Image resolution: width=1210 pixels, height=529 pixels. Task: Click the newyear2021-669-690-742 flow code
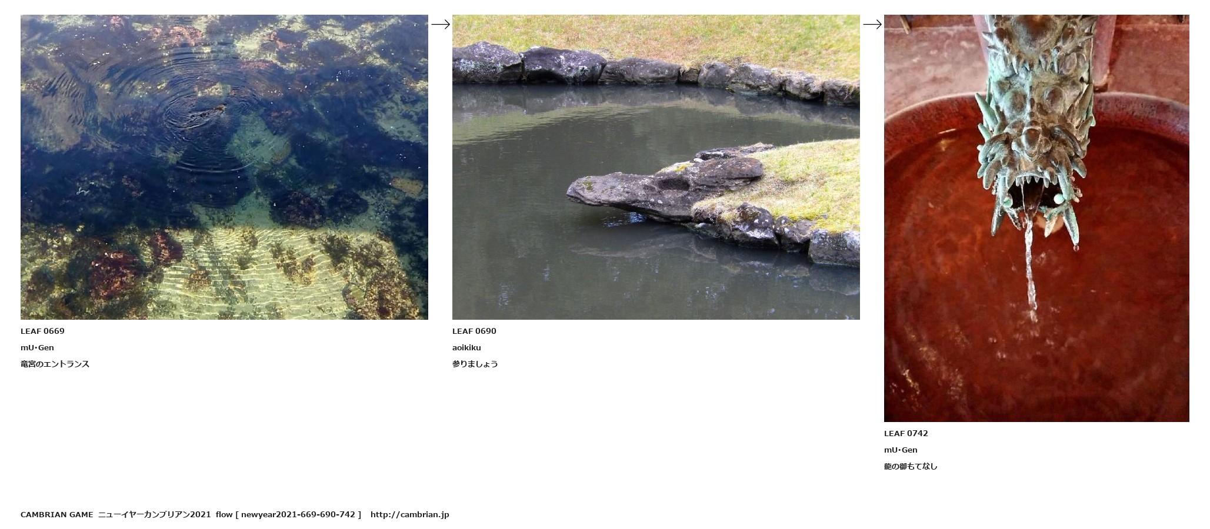click(298, 514)
